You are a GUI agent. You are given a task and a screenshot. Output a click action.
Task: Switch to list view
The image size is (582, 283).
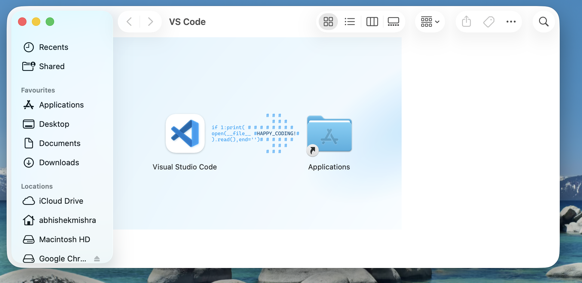(x=350, y=22)
